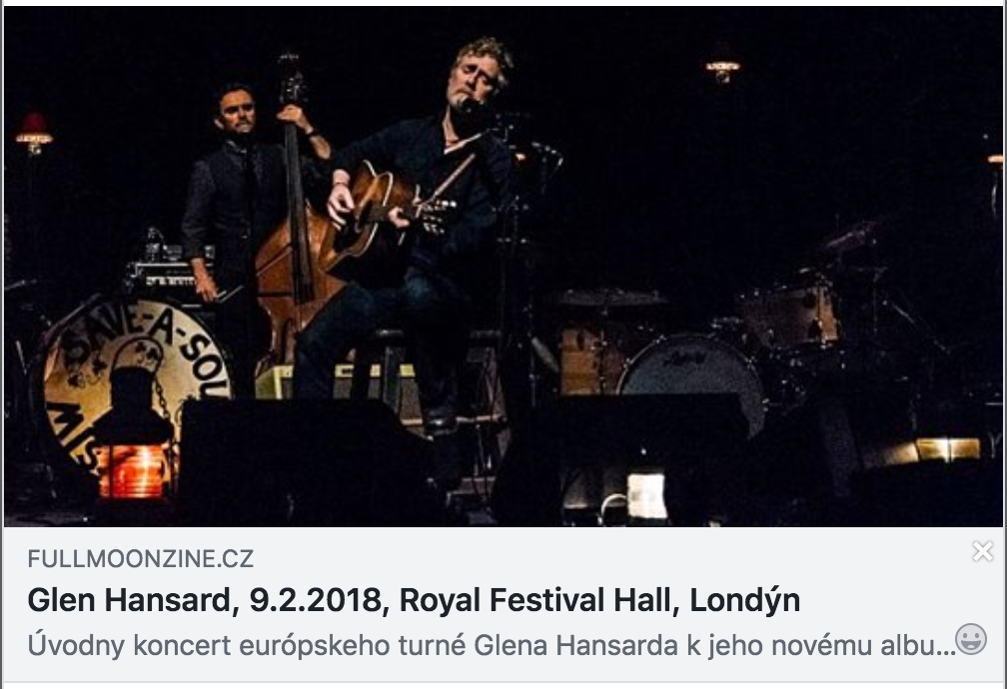
Task: Click the FULLMOONZINE.CZ domain label
Action: tap(141, 558)
